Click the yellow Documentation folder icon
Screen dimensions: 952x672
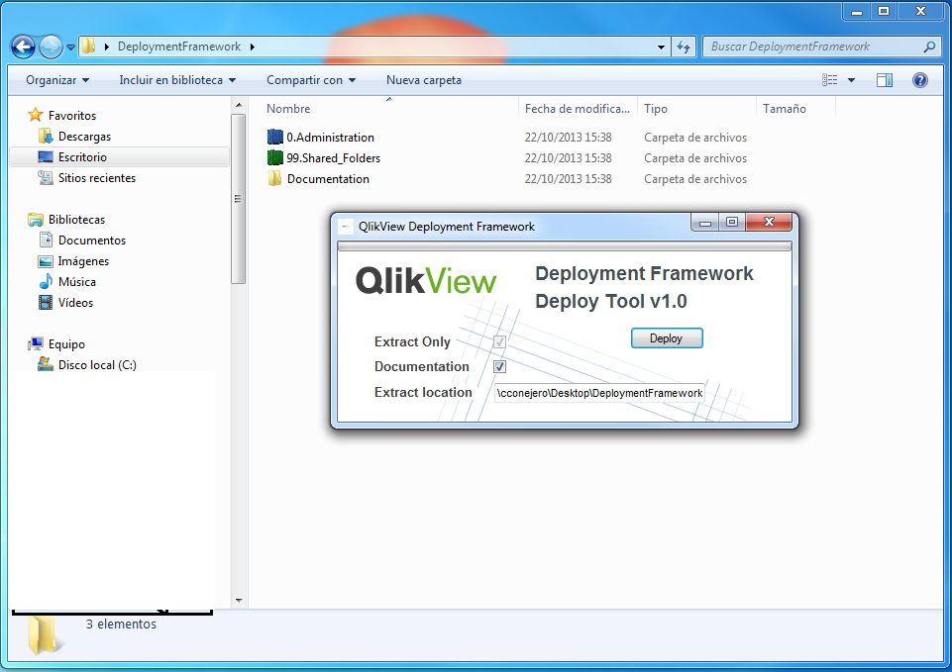pyautogui.click(x=275, y=178)
